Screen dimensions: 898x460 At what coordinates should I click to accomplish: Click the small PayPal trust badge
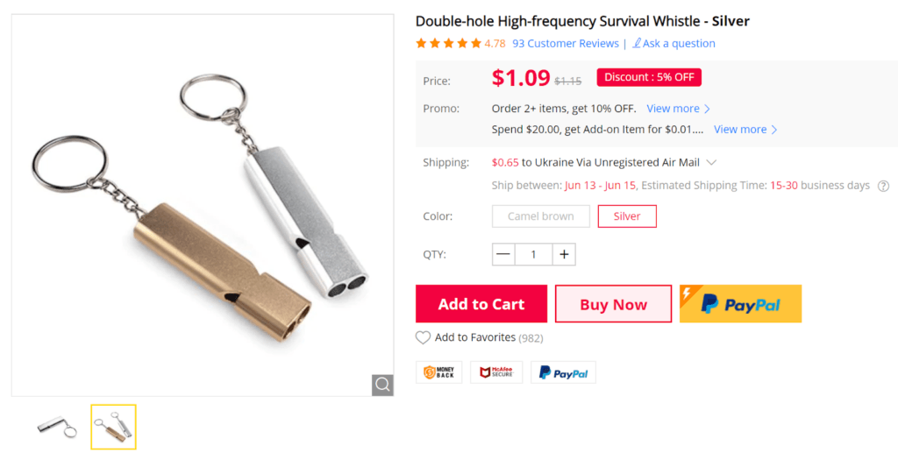[x=563, y=372]
